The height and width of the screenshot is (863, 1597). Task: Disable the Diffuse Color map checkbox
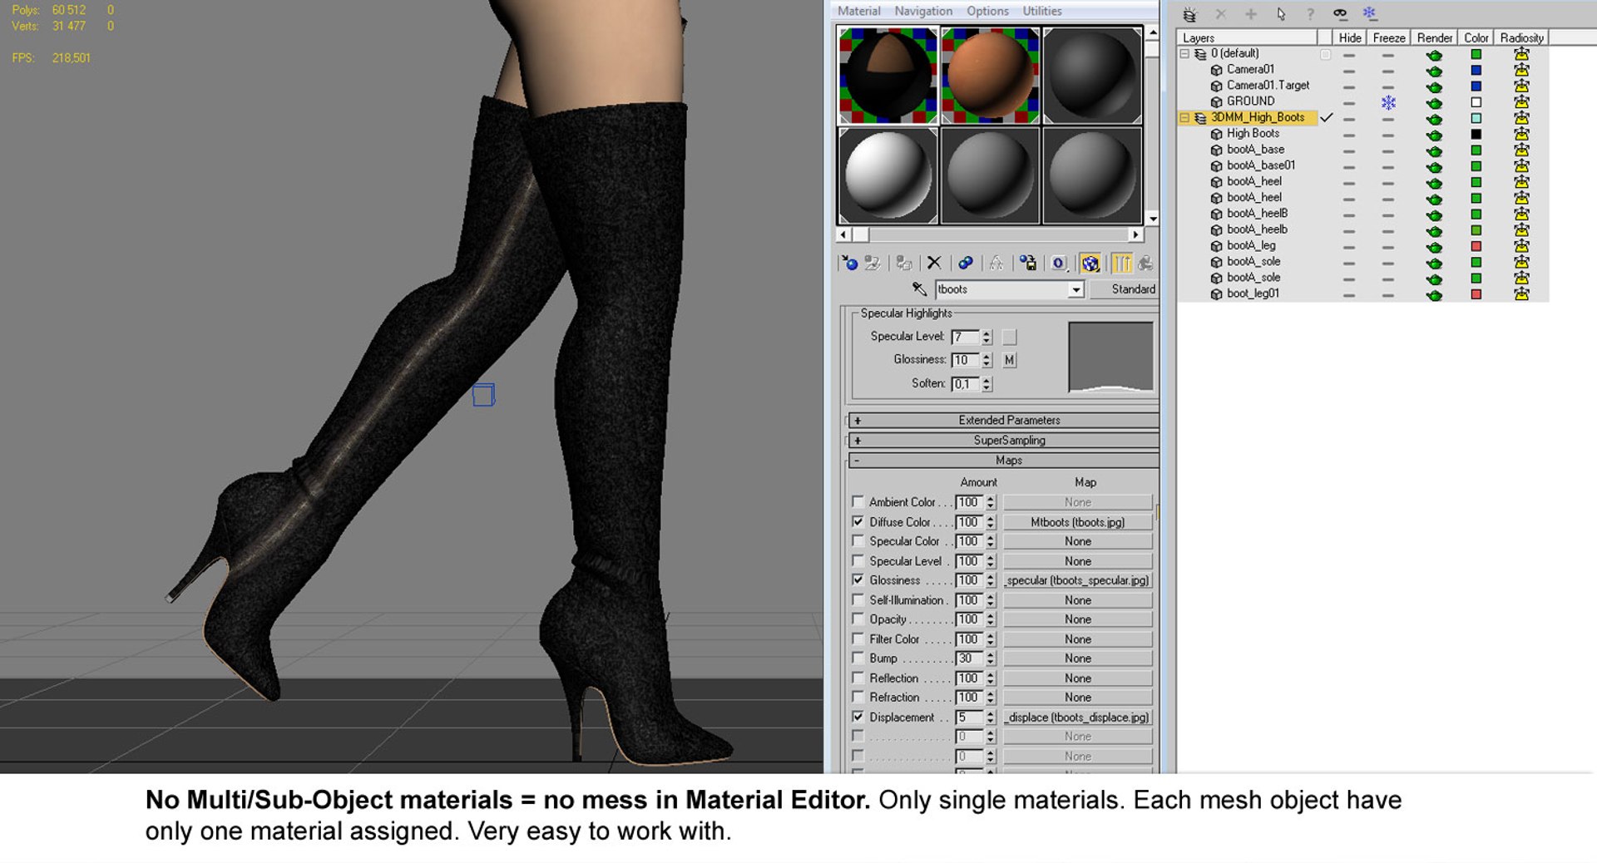coord(858,522)
